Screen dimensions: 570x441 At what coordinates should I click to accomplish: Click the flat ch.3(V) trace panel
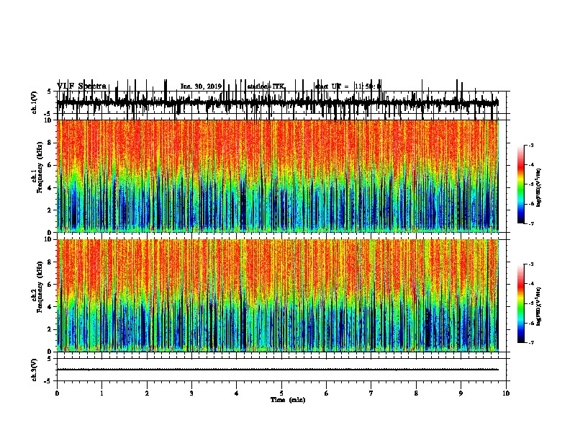click(283, 370)
